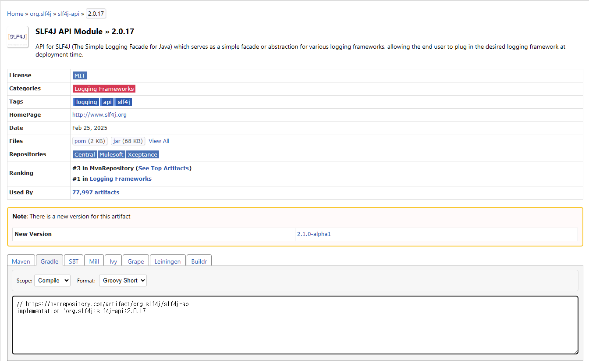The image size is (589, 361).
Task: Click the New Version label cell
Action: (x=154, y=234)
